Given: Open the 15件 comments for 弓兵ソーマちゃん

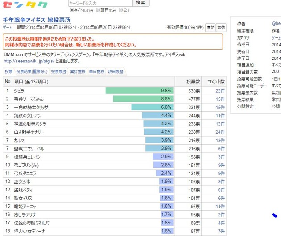Looking at the screenshot, I should click(x=220, y=99).
